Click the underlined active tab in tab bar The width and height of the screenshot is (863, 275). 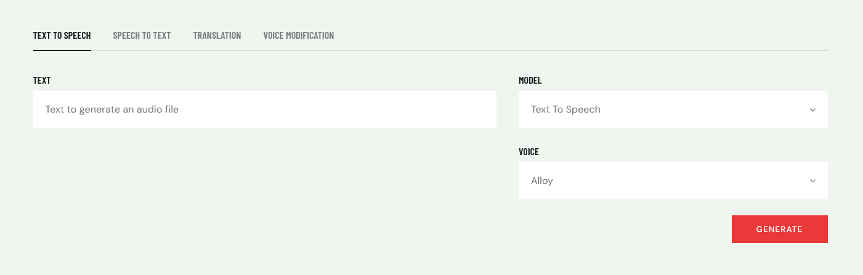(62, 36)
